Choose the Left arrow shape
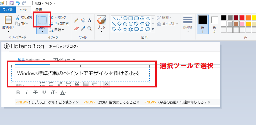The image size is (256, 125). 142,24
